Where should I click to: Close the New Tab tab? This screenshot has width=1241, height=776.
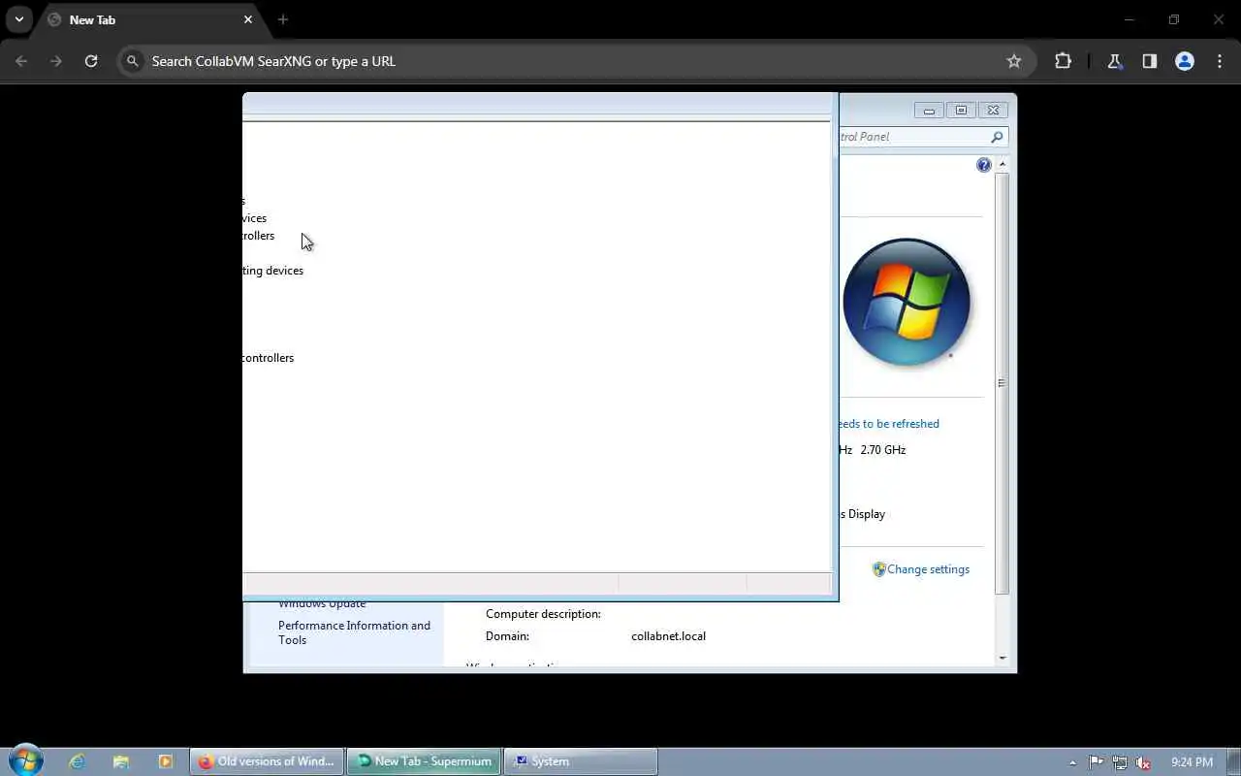click(x=248, y=19)
